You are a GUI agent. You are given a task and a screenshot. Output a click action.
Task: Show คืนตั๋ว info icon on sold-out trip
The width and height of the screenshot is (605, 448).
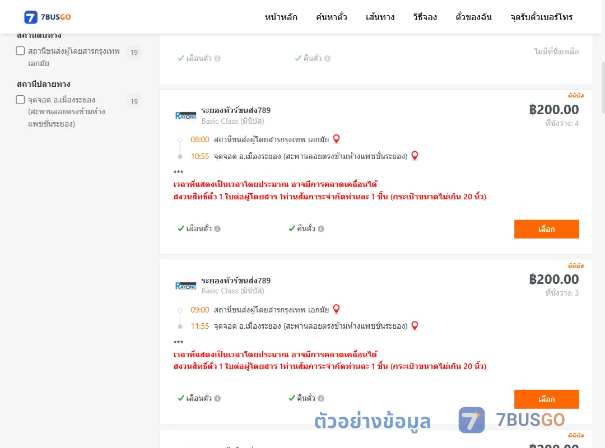point(328,59)
